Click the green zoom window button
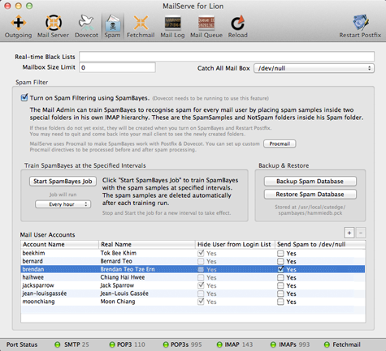Image resolution: width=386 pixels, height=351 pixels. (x=29, y=6)
